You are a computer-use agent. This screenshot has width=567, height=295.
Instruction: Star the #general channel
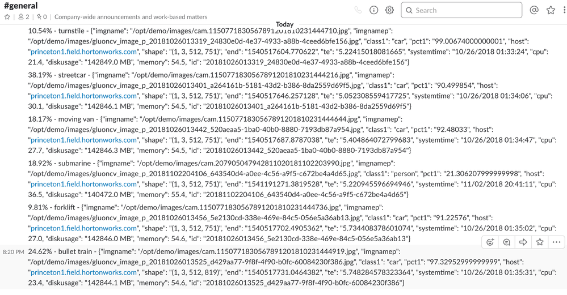(x=7, y=17)
